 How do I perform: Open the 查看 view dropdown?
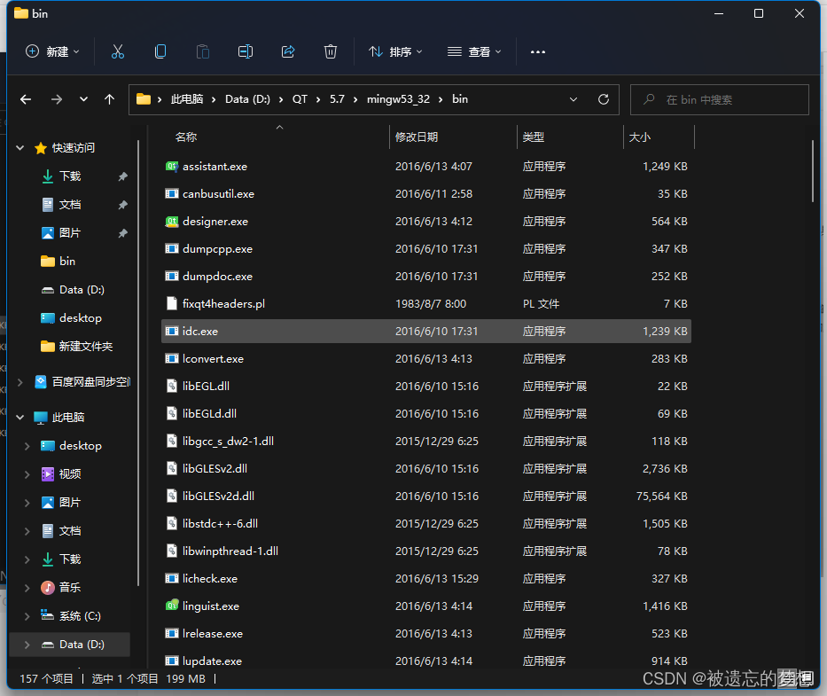474,51
